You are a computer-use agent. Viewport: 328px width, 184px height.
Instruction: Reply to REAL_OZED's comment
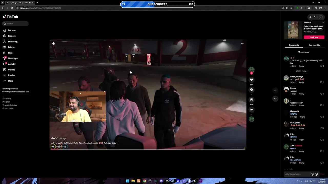click(302, 128)
